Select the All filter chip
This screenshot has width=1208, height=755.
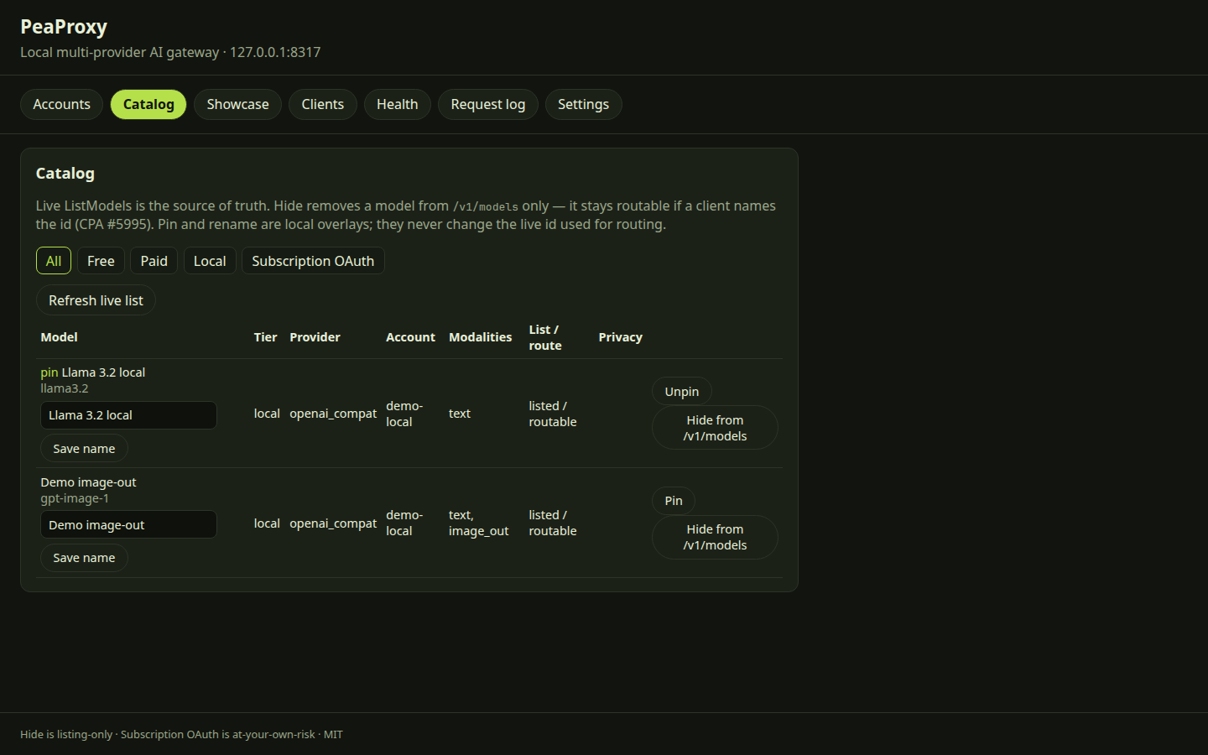click(x=54, y=261)
